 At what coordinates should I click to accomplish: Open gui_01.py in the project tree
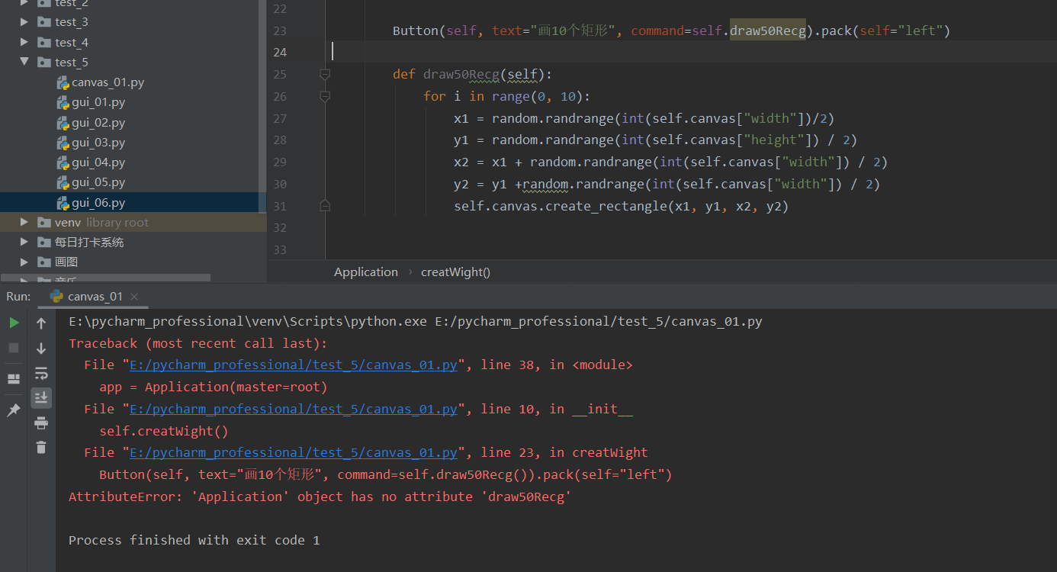[x=98, y=102]
